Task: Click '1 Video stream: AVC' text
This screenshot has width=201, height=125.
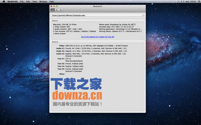Action: (62, 27)
